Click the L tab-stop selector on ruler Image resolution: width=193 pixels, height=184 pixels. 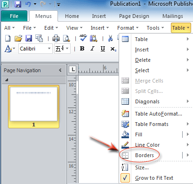(73, 69)
